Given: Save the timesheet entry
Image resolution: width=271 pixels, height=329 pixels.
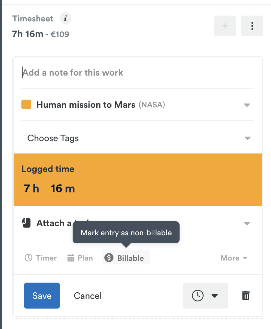Looking at the screenshot, I should (42, 296).
